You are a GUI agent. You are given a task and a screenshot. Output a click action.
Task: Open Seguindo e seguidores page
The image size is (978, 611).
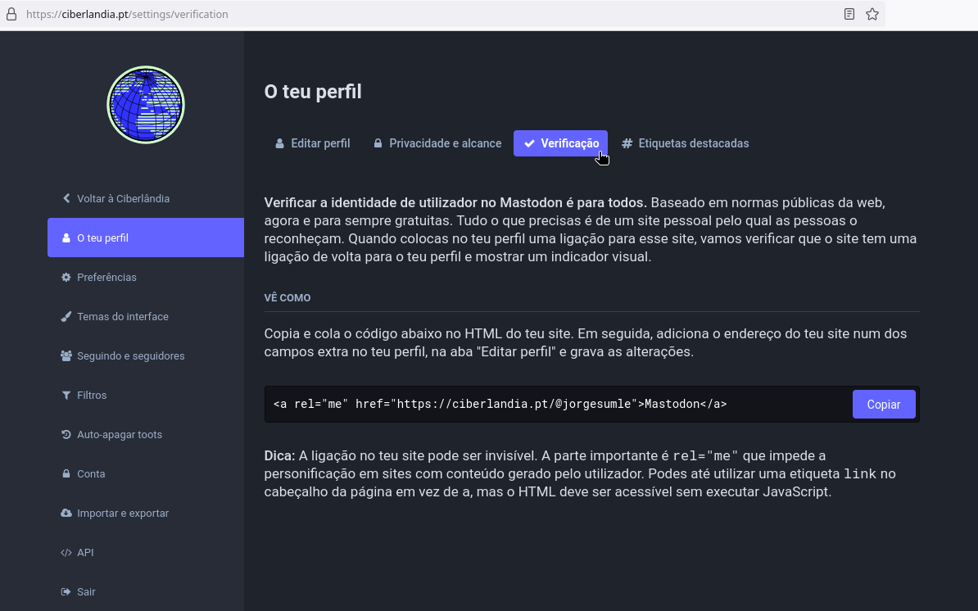[x=130, y=356]
